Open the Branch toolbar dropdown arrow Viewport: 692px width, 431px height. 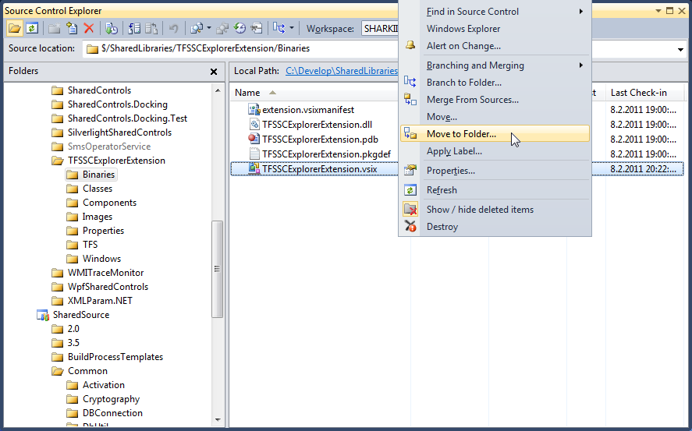[x=292, y=28]
